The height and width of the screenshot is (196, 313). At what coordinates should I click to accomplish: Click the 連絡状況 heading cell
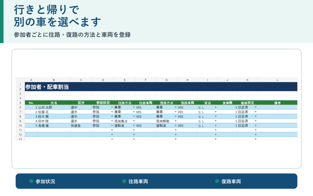[x=247, y=103]
